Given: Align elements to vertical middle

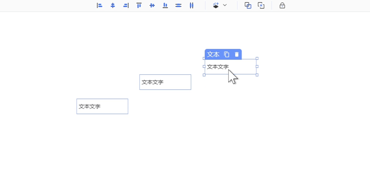Looking at the screenshot, I should (152, 5).
